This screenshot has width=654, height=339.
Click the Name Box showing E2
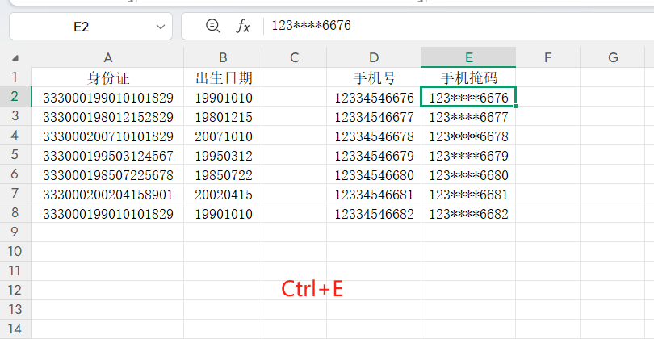[82, 27]
